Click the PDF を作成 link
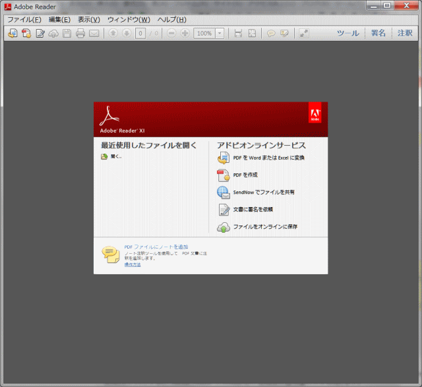This screenshot has height=387, width=422. [245, 175]
